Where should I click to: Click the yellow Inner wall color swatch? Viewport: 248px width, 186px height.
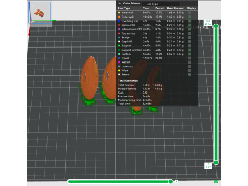[119, 13]
